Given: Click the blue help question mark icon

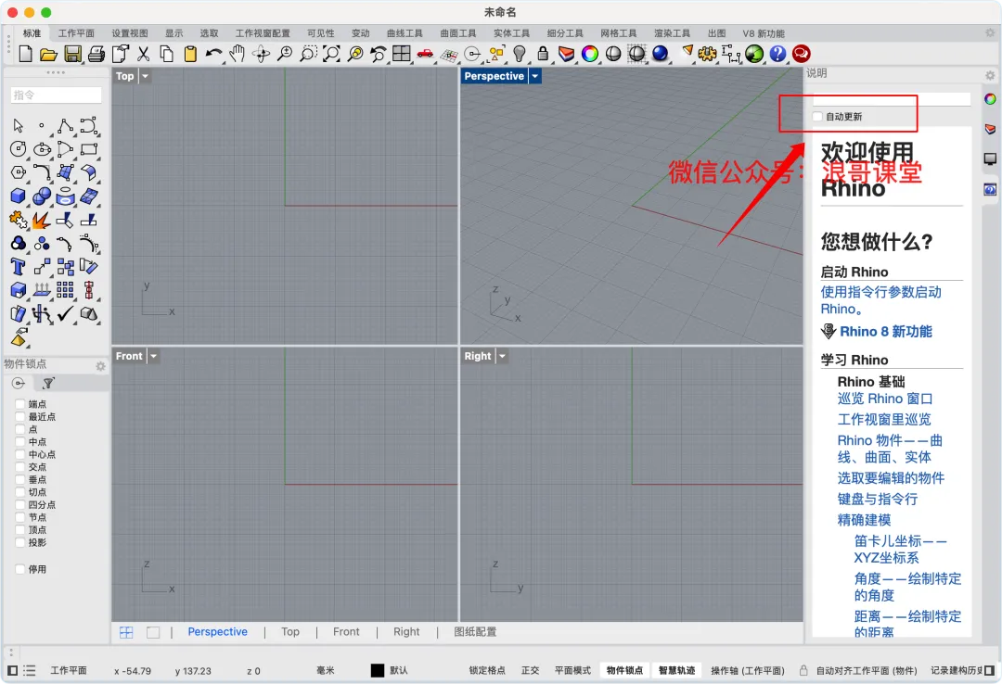Looking at the screenshot, I should click(x=777, y=54).
